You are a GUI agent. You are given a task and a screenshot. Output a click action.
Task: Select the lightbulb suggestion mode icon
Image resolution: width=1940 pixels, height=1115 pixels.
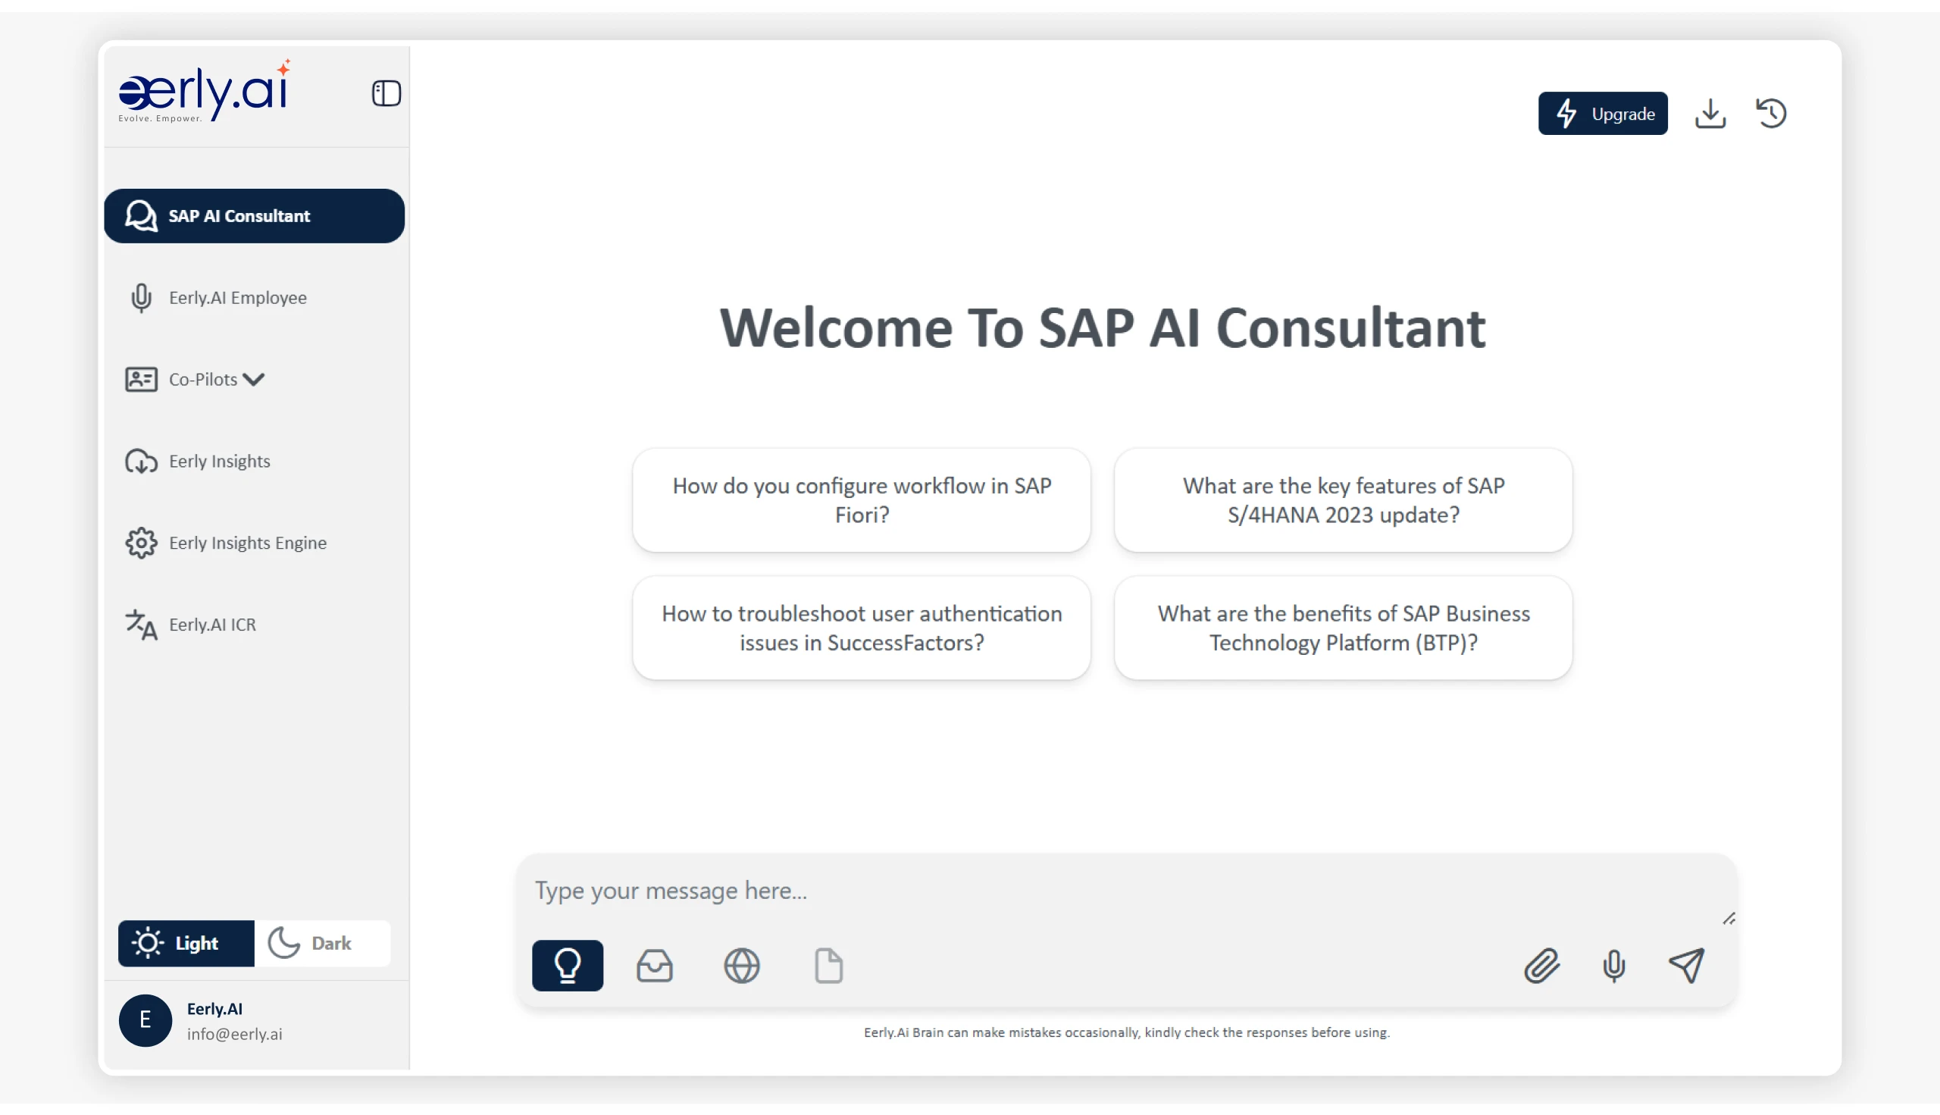(x=567, y=966)
